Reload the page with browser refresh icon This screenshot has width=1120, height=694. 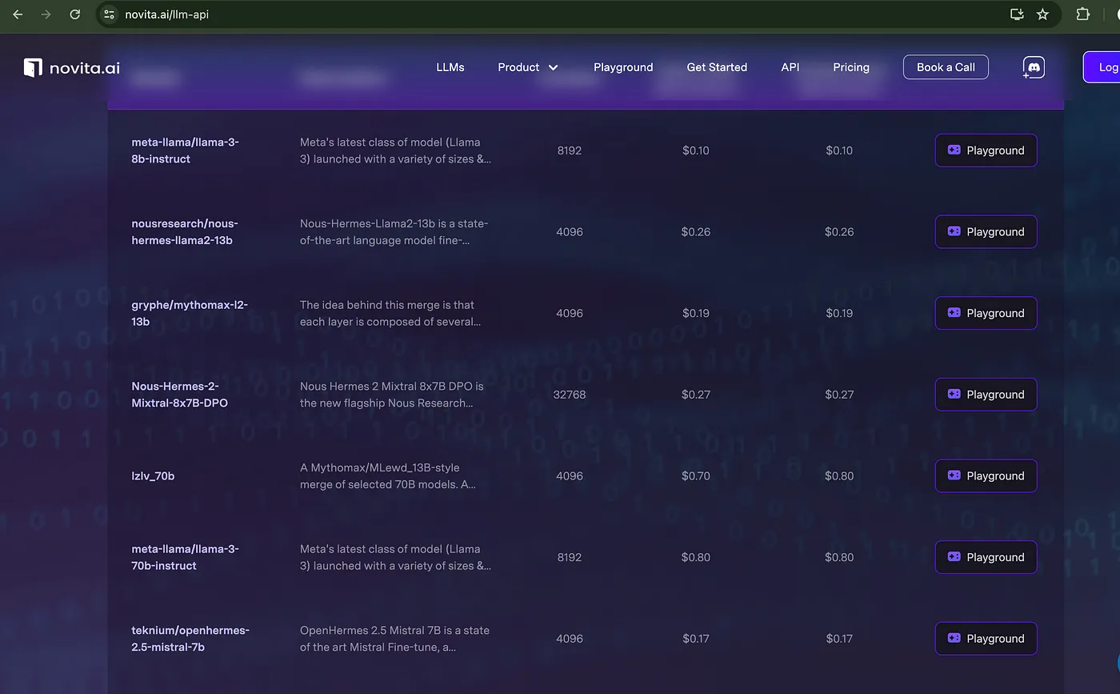tap(75, 14)
